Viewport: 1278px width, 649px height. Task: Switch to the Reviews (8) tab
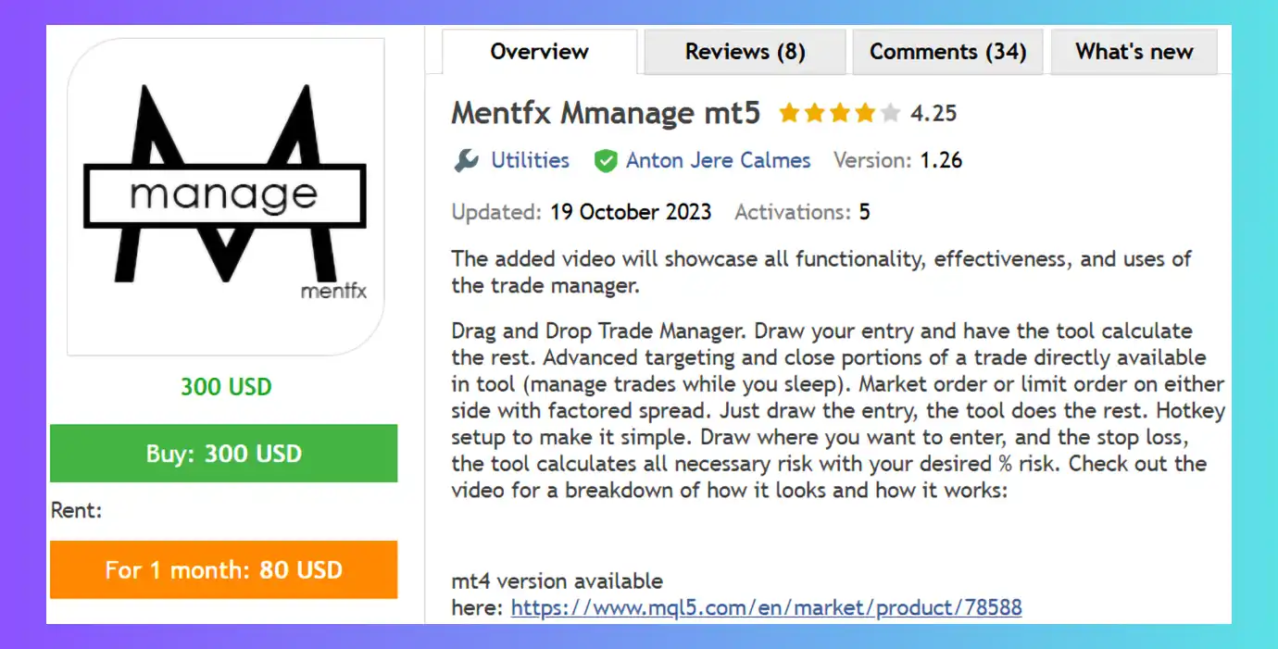(x=745, y=52)
